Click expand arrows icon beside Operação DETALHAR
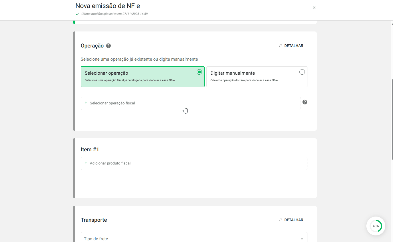The image size is (393, 242). 280,45
